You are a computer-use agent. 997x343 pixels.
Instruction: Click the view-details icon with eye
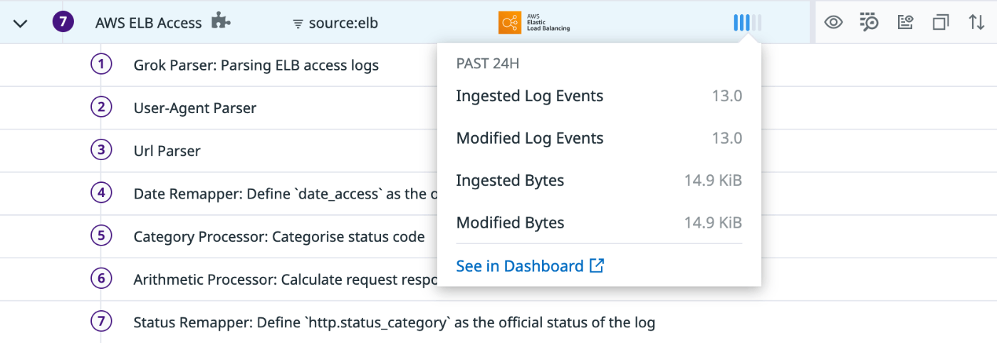[x=905, y=23]
